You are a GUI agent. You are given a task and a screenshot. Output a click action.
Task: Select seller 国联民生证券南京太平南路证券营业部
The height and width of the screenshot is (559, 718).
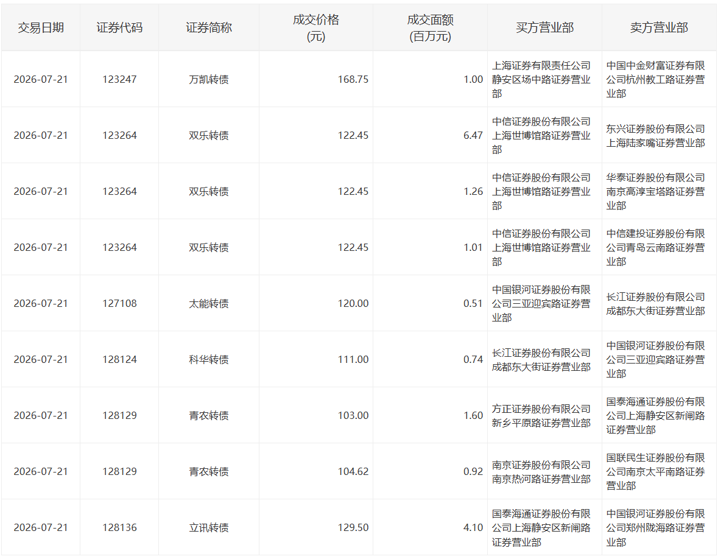point(656,471)
